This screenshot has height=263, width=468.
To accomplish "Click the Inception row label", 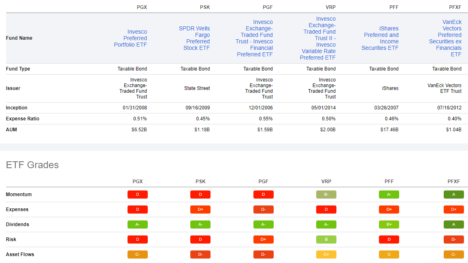I will tap(17, 108).
